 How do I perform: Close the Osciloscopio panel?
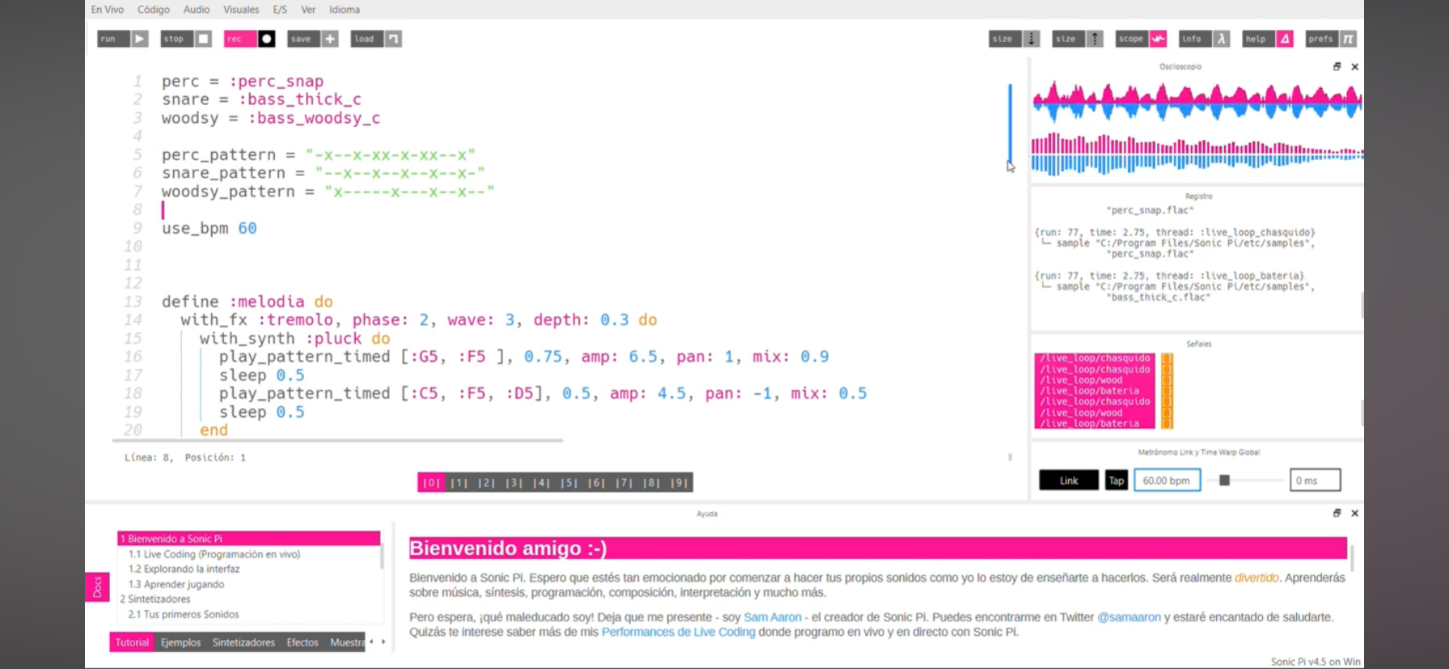point(1355,67)
